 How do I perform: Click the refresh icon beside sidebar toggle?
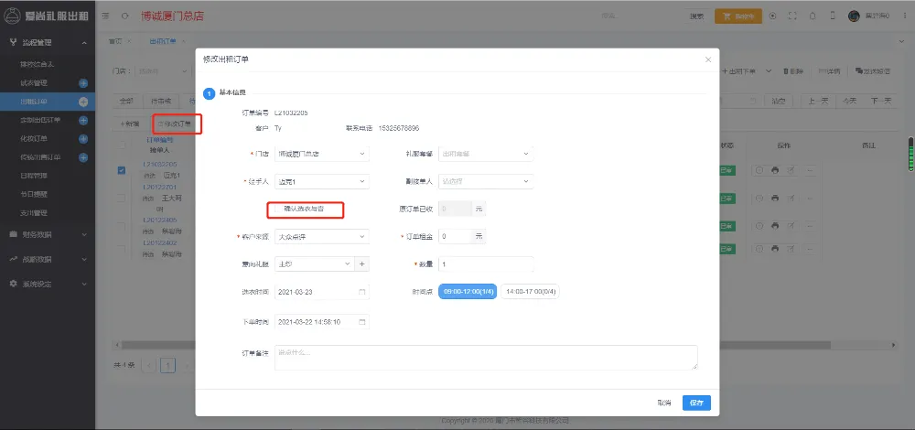tap(124, 16)
